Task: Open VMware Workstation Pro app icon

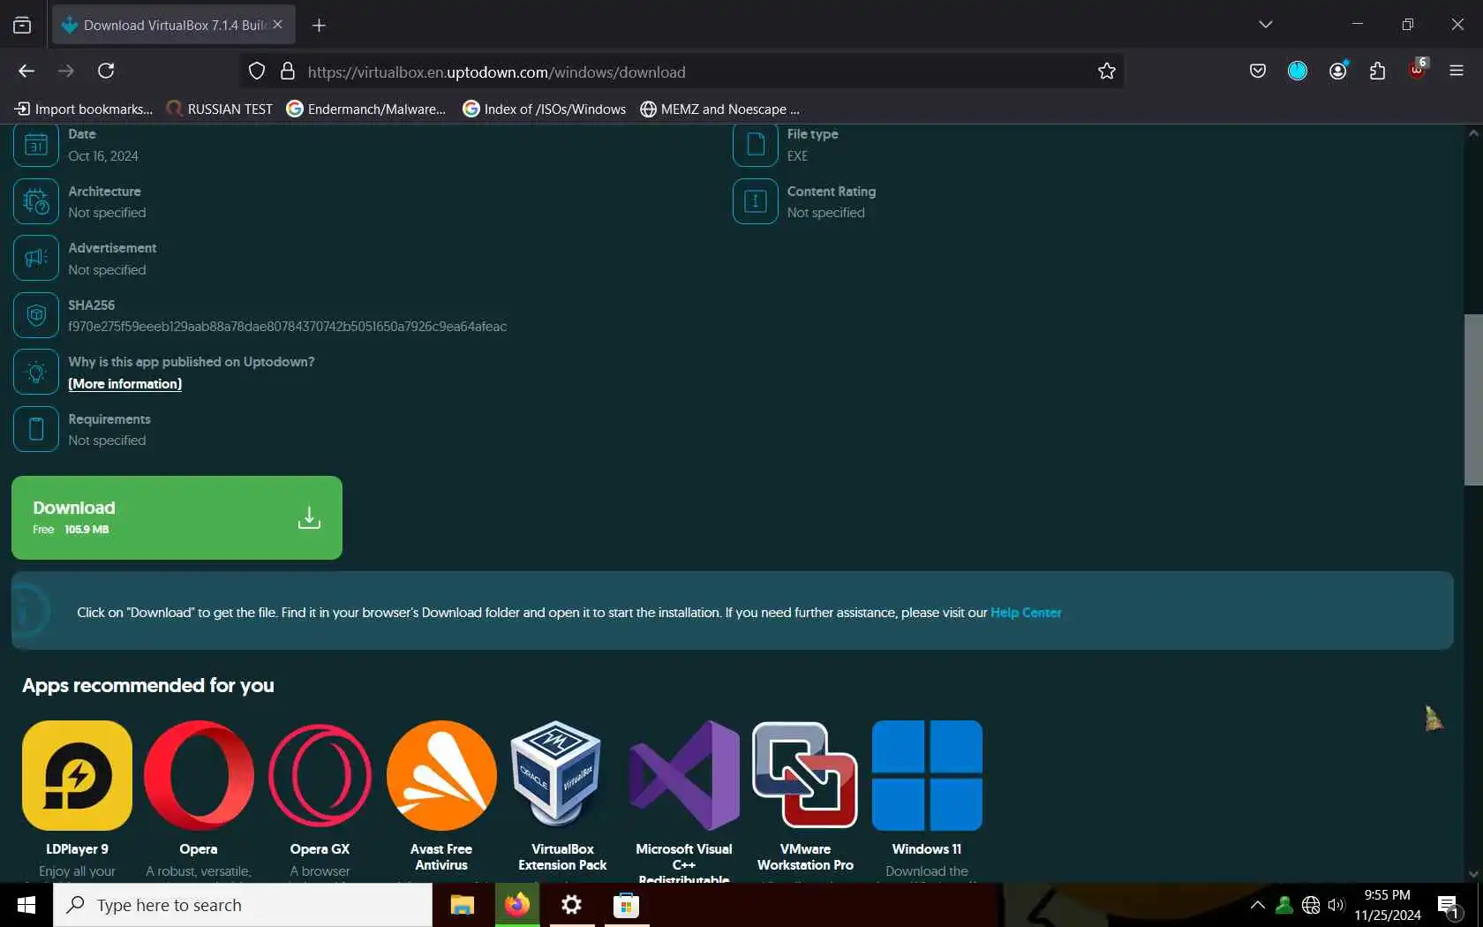Action: coord(805,775)
